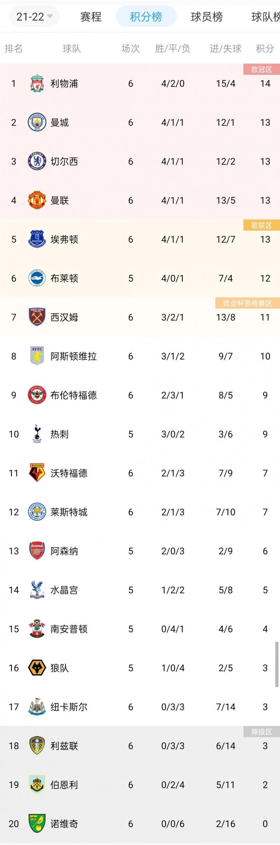This screenshot has width=280, height=845.
Task: Click the Wolves wolf-head logo
Action: click(37, 668)
